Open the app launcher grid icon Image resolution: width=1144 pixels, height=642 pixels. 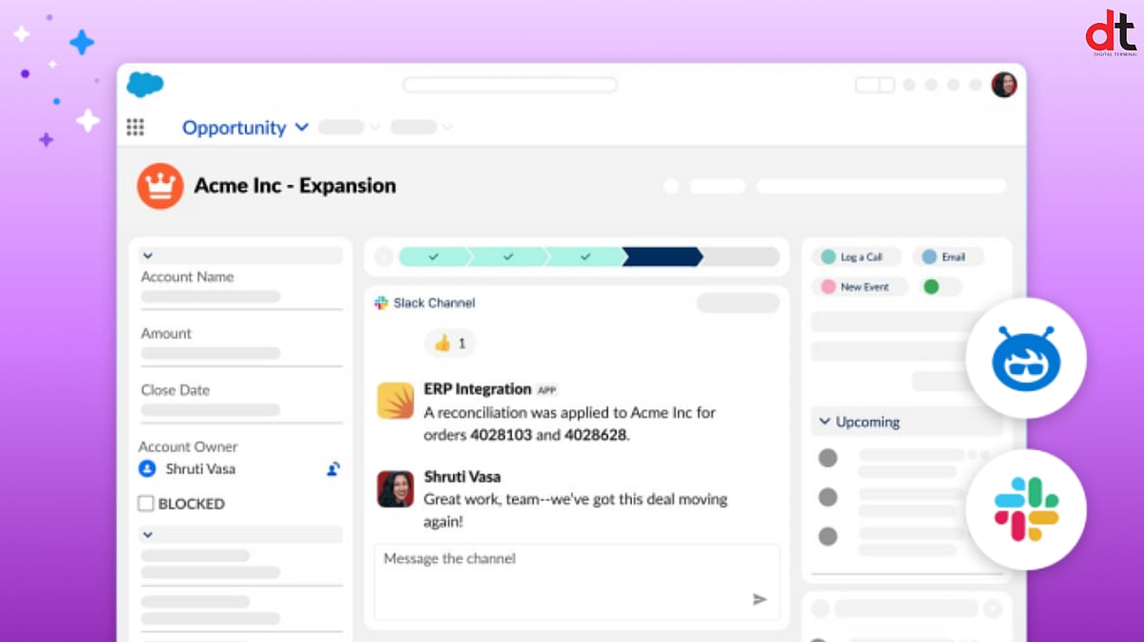(135, 127)
